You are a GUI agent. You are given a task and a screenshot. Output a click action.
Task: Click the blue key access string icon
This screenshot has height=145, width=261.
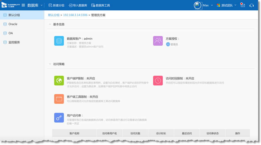pos(59,118)
